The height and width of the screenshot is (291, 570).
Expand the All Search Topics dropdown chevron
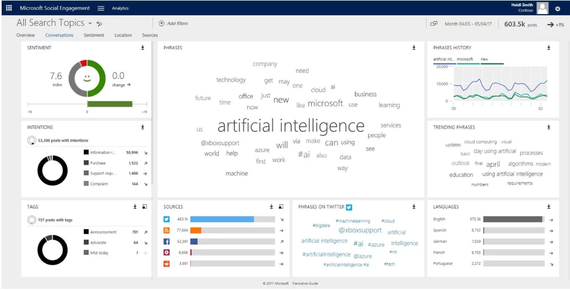(x=90, y=24)
